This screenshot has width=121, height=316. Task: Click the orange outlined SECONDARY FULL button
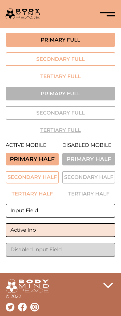(60, 59)
